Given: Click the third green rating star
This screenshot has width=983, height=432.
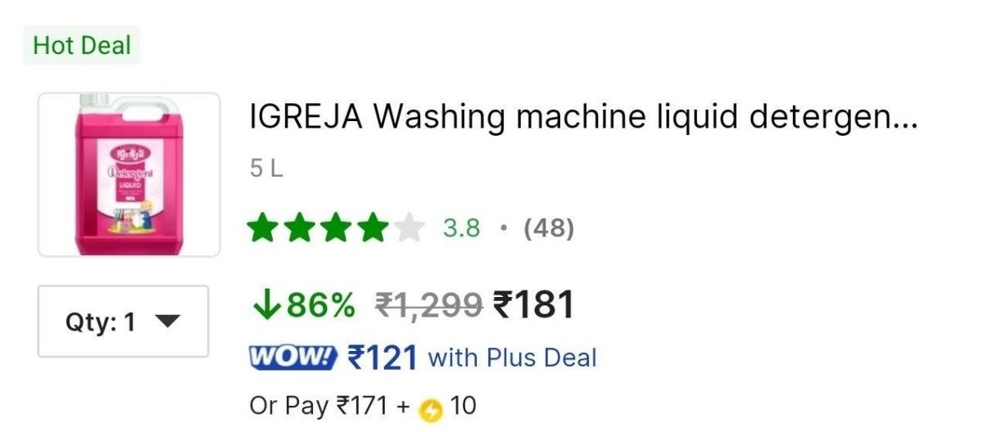Looking at the screenshot, I should pos(336,228).
